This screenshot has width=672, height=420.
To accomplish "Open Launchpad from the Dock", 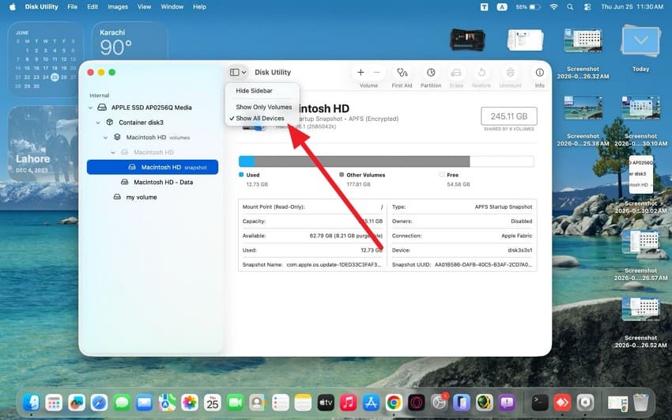I will tap(54, 403).
